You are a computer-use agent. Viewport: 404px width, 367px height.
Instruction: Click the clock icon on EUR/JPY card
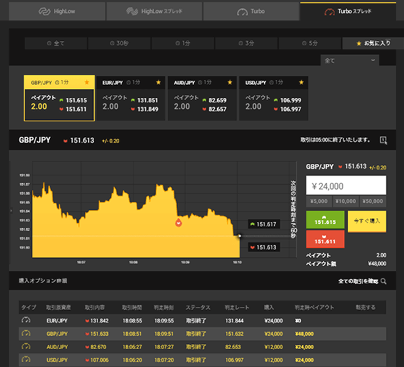(x=129, y=83)
